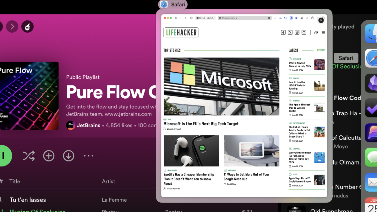377x212 pixels.
Task: Toggle shuffle for the Spotify playlist
Action: (x=29, y=156)
